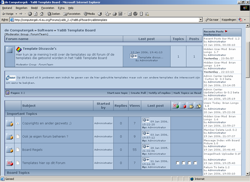Click the lock-topic admin icon in header

(x=198, y=106)
